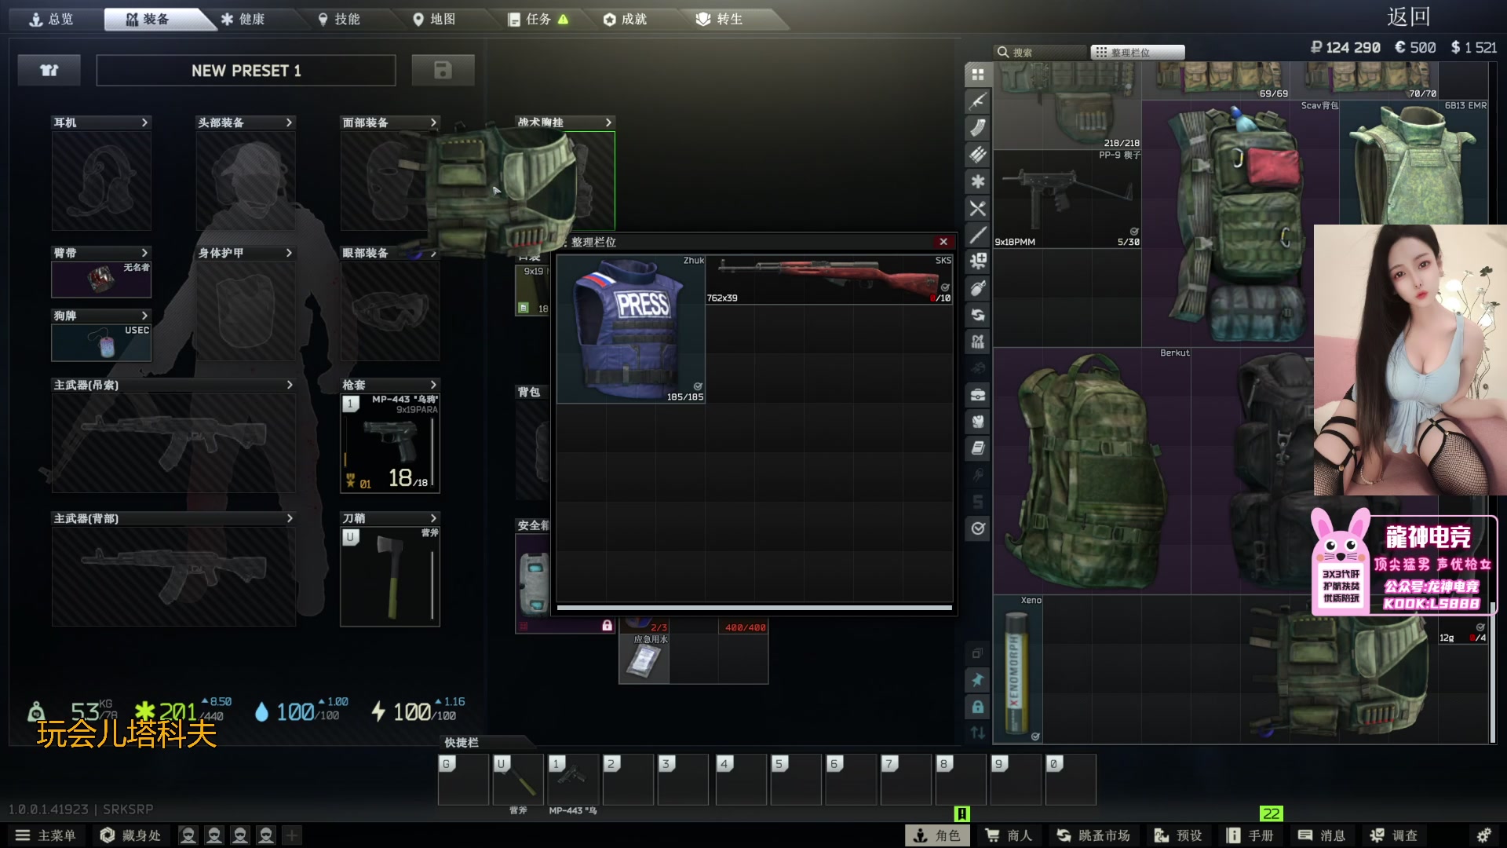Filter stash by grenades icon
1507x848 pixels.
click(977, 288)
